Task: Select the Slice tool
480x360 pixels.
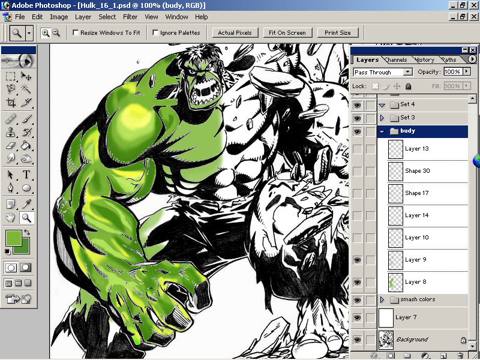Action: pyautogui.click(x=26, y=102)
